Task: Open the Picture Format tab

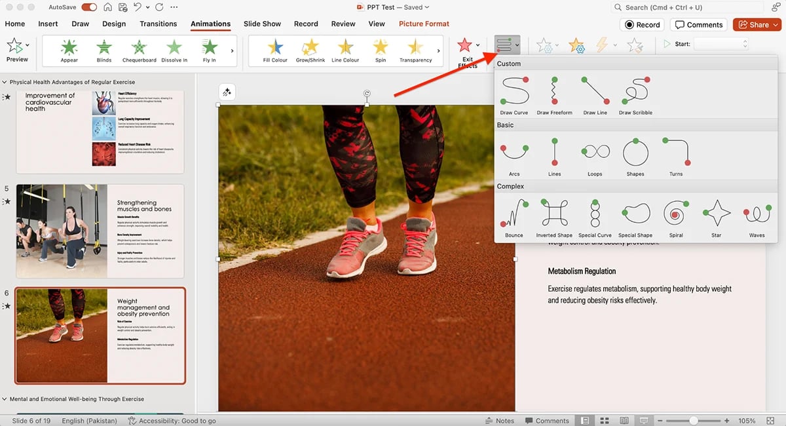Action: tap(424, 24)
